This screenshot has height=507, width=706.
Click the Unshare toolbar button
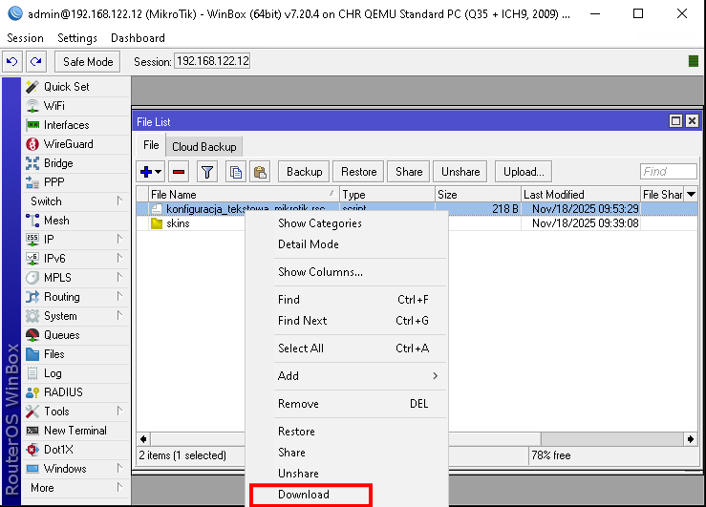pyautogui.click(x=460, y=172)
